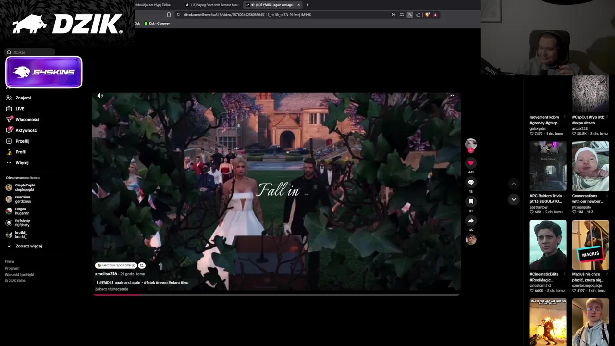Select Prześlij upload option

pyautogui.click(x=18, y=141)
